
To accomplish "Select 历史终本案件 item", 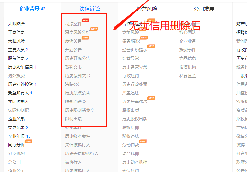I will point(78,136).
